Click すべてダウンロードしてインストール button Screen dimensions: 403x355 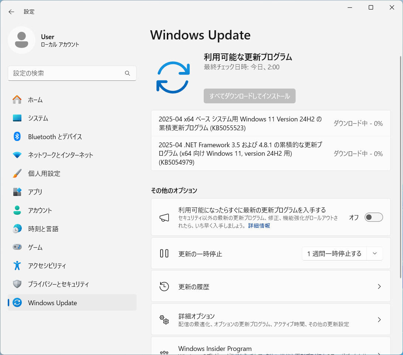click(x=249, y=96)
